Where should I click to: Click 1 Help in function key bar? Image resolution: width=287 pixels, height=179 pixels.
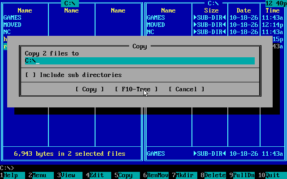pos(13,175)
